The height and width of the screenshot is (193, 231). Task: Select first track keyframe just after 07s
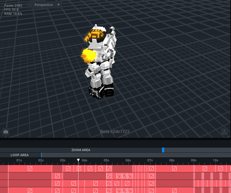tap(152, 169)
